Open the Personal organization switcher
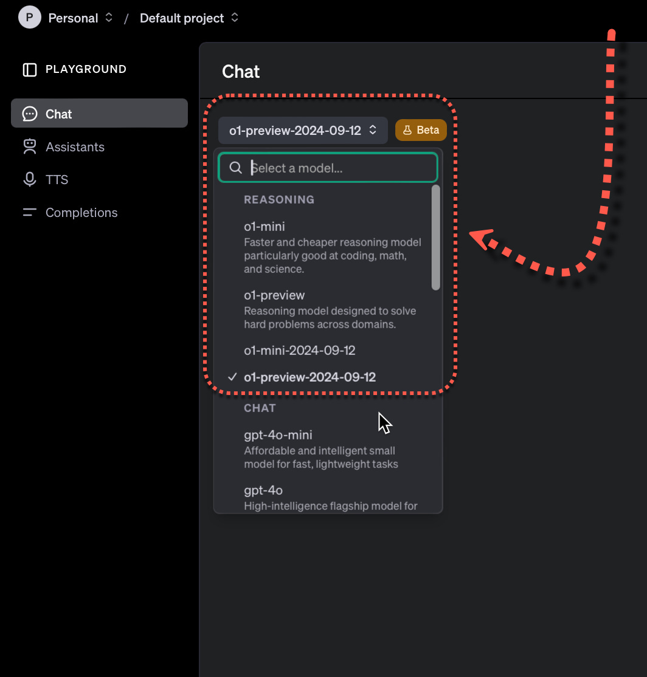Screen dimensions: 647x677 (x=80, y=18)
